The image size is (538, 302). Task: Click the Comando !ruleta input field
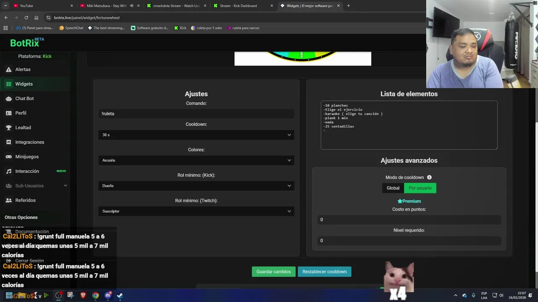[196, 114]
